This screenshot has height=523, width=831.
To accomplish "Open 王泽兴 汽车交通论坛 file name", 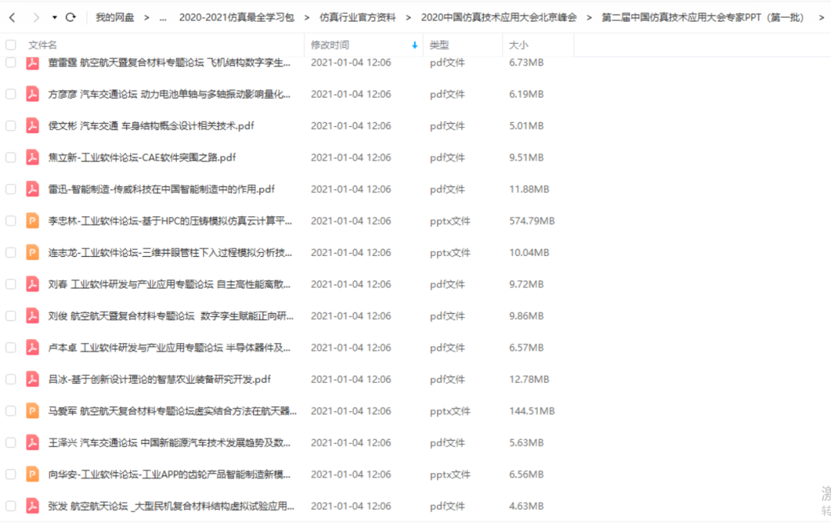I will tap(169, 442).
